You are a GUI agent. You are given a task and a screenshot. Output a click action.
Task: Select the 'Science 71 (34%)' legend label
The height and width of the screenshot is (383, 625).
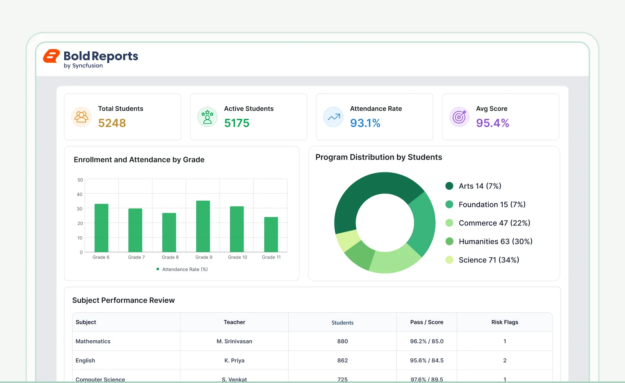pos(489,260)
